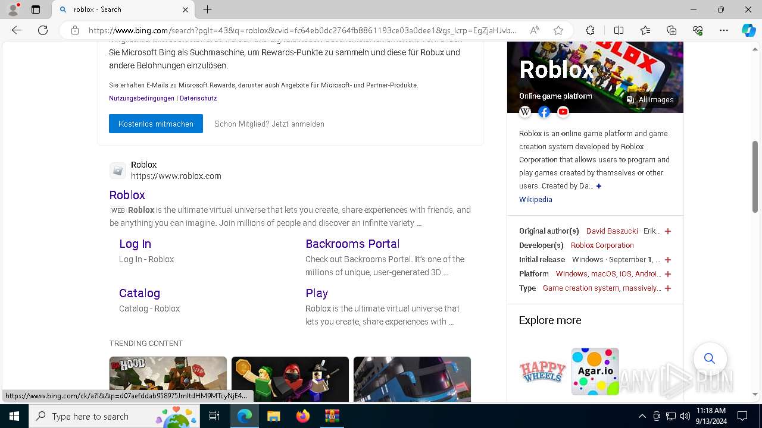Open File Explorer from taskbar

(x=273, y=416)
